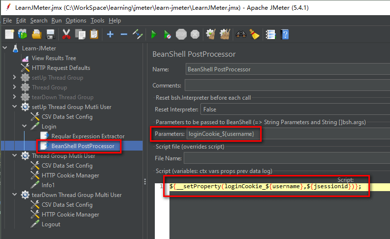Collapse all nodes with minus icon
This screenshot has width=390, height=239.
coord(124,34)
